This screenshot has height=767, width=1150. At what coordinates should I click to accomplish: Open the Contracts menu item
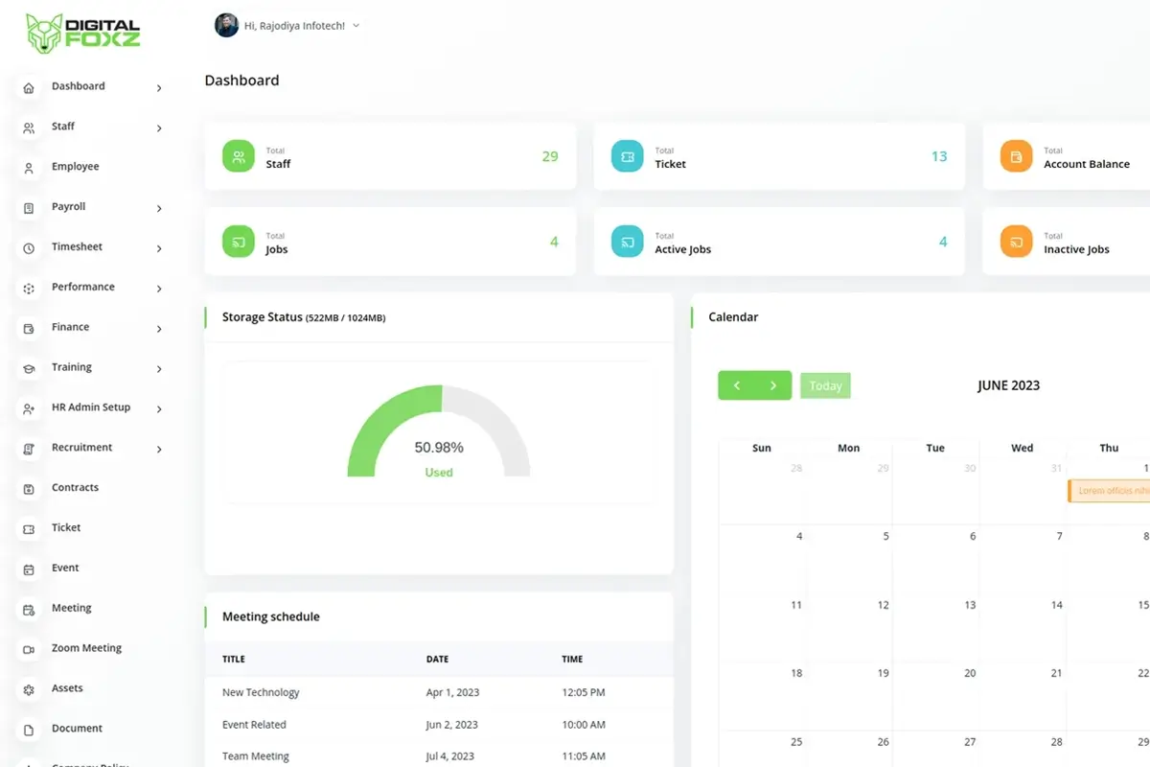click(75, 488)
